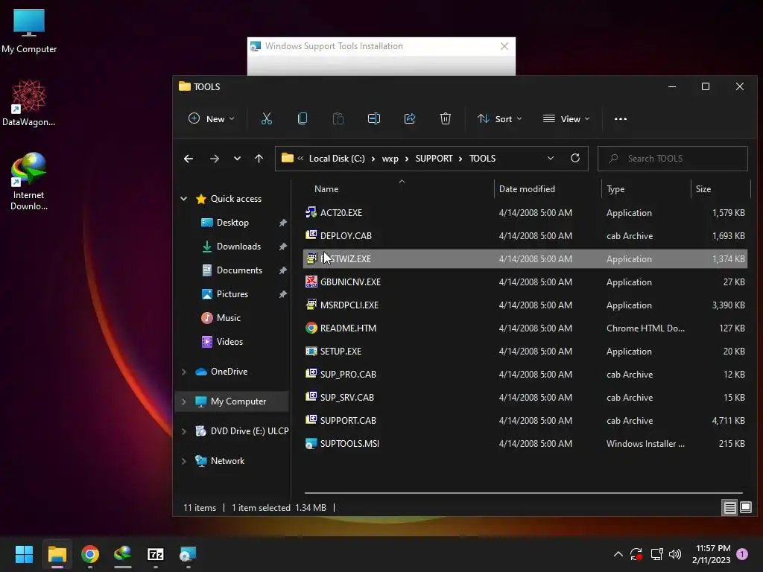The image size is (763, 572).
Task: Open Pictures in Quick access
Action: (x=232, y=293)
